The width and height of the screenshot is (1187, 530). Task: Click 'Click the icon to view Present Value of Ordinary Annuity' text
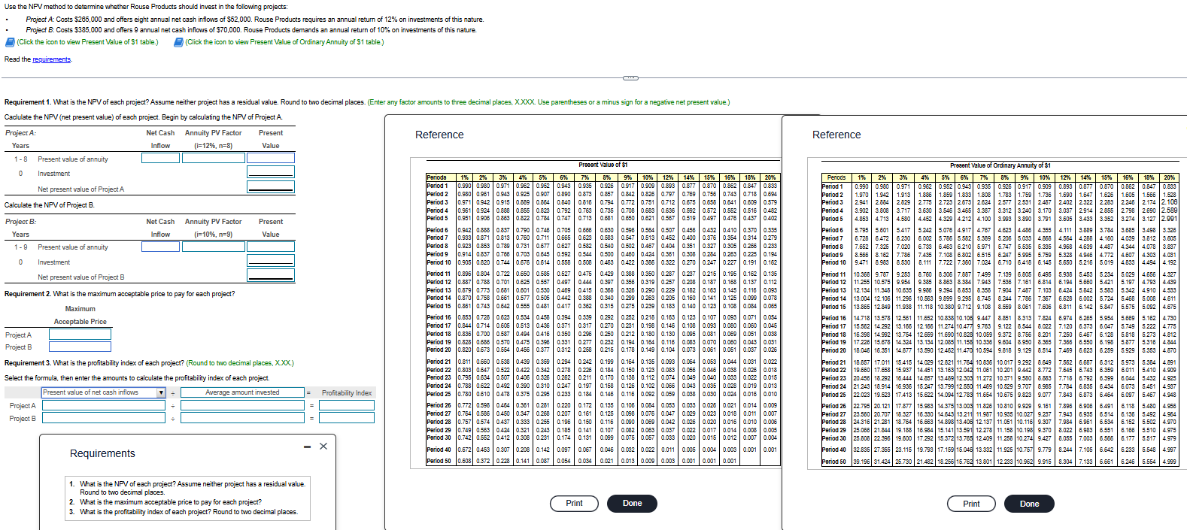click(284, 42)
